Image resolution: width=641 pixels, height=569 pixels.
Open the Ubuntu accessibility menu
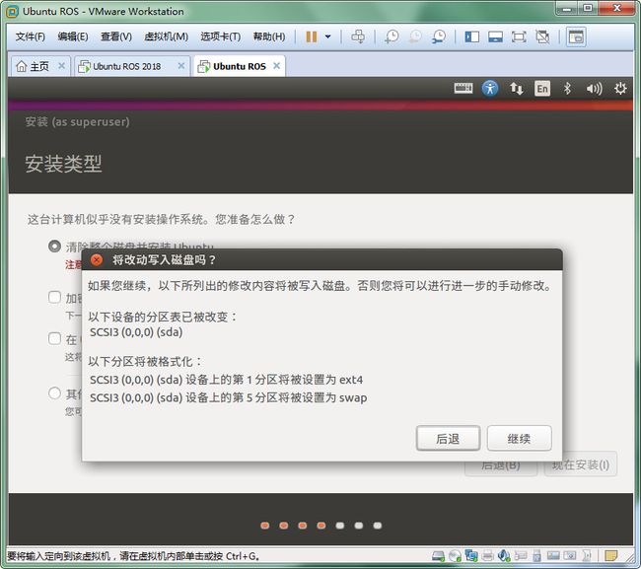point(490,88)
